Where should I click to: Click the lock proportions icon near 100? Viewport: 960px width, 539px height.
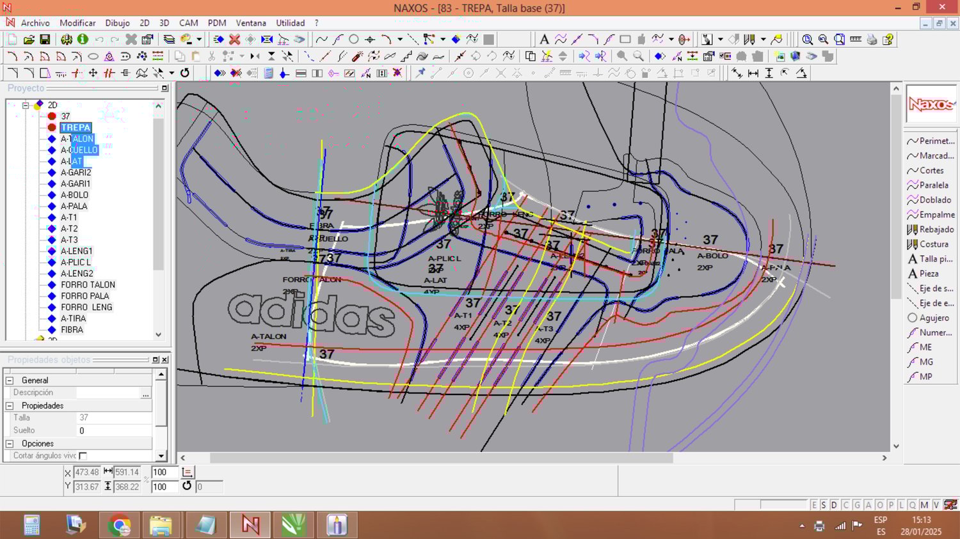[188, 473]
